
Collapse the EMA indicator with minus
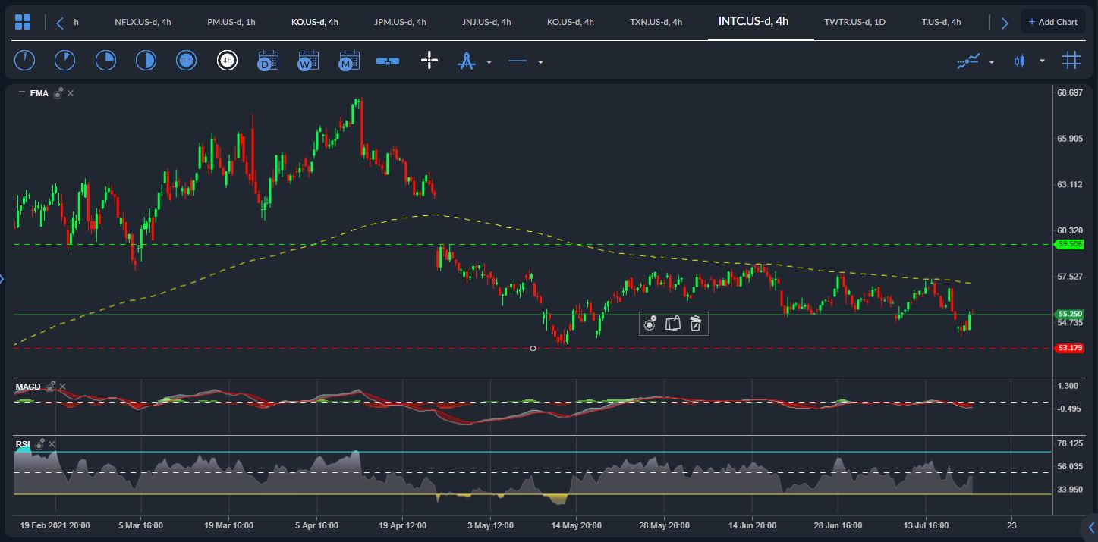coord(21,92)
